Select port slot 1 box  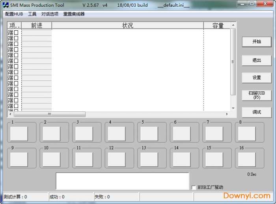click(x=19, y=134)
